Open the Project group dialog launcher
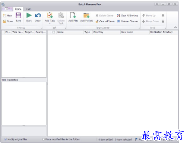The image size is (187, 147). 42,28
